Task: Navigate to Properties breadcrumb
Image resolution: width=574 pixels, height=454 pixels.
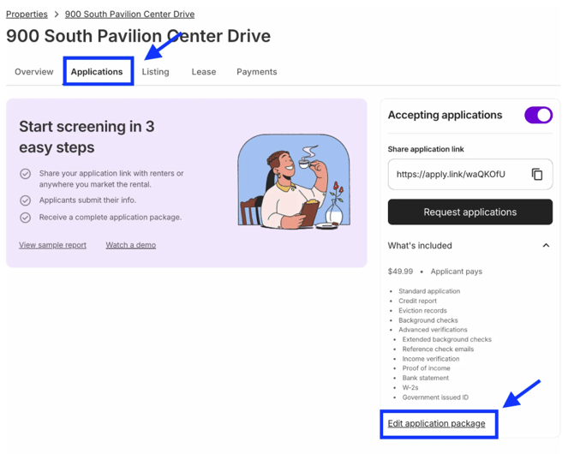Action: 27,15
